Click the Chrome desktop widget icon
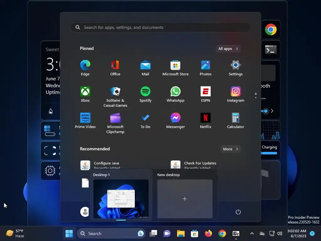The width and height of the screenshot is (321, 241). click(x=271, y=29)
